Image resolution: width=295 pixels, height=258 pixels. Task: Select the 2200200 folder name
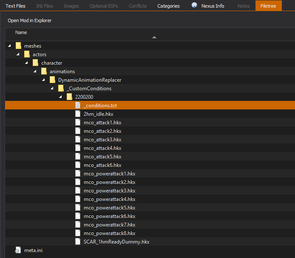click(x=84, y=97)
